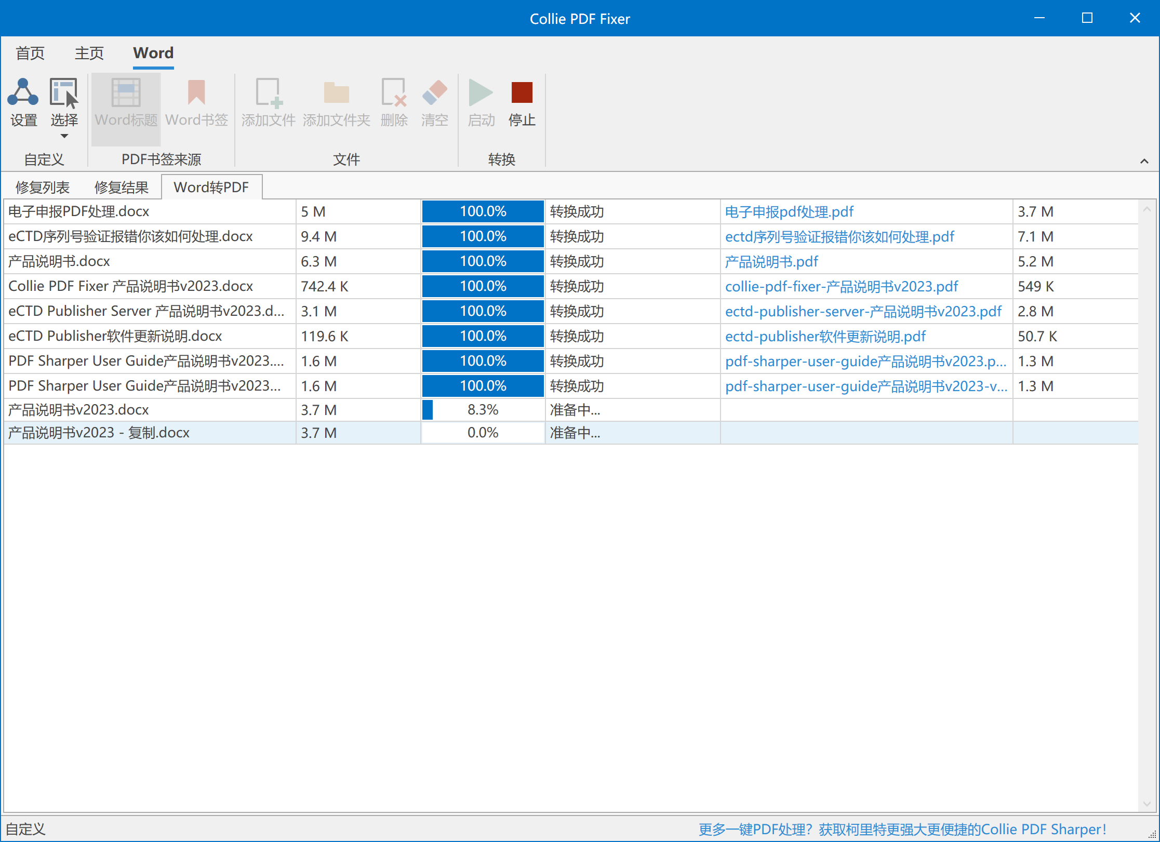
Task: Open the 修复列表 tab
Action: [43, 187]
